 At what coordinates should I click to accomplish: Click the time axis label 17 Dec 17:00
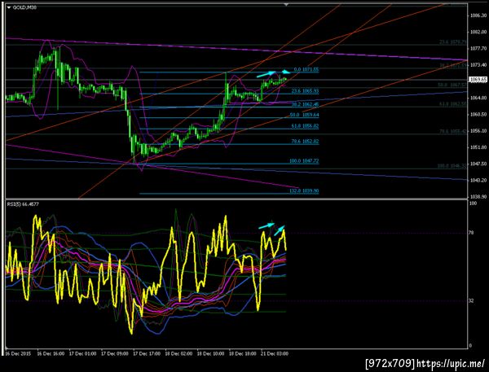pyautogui.click(x=147, y=354)
